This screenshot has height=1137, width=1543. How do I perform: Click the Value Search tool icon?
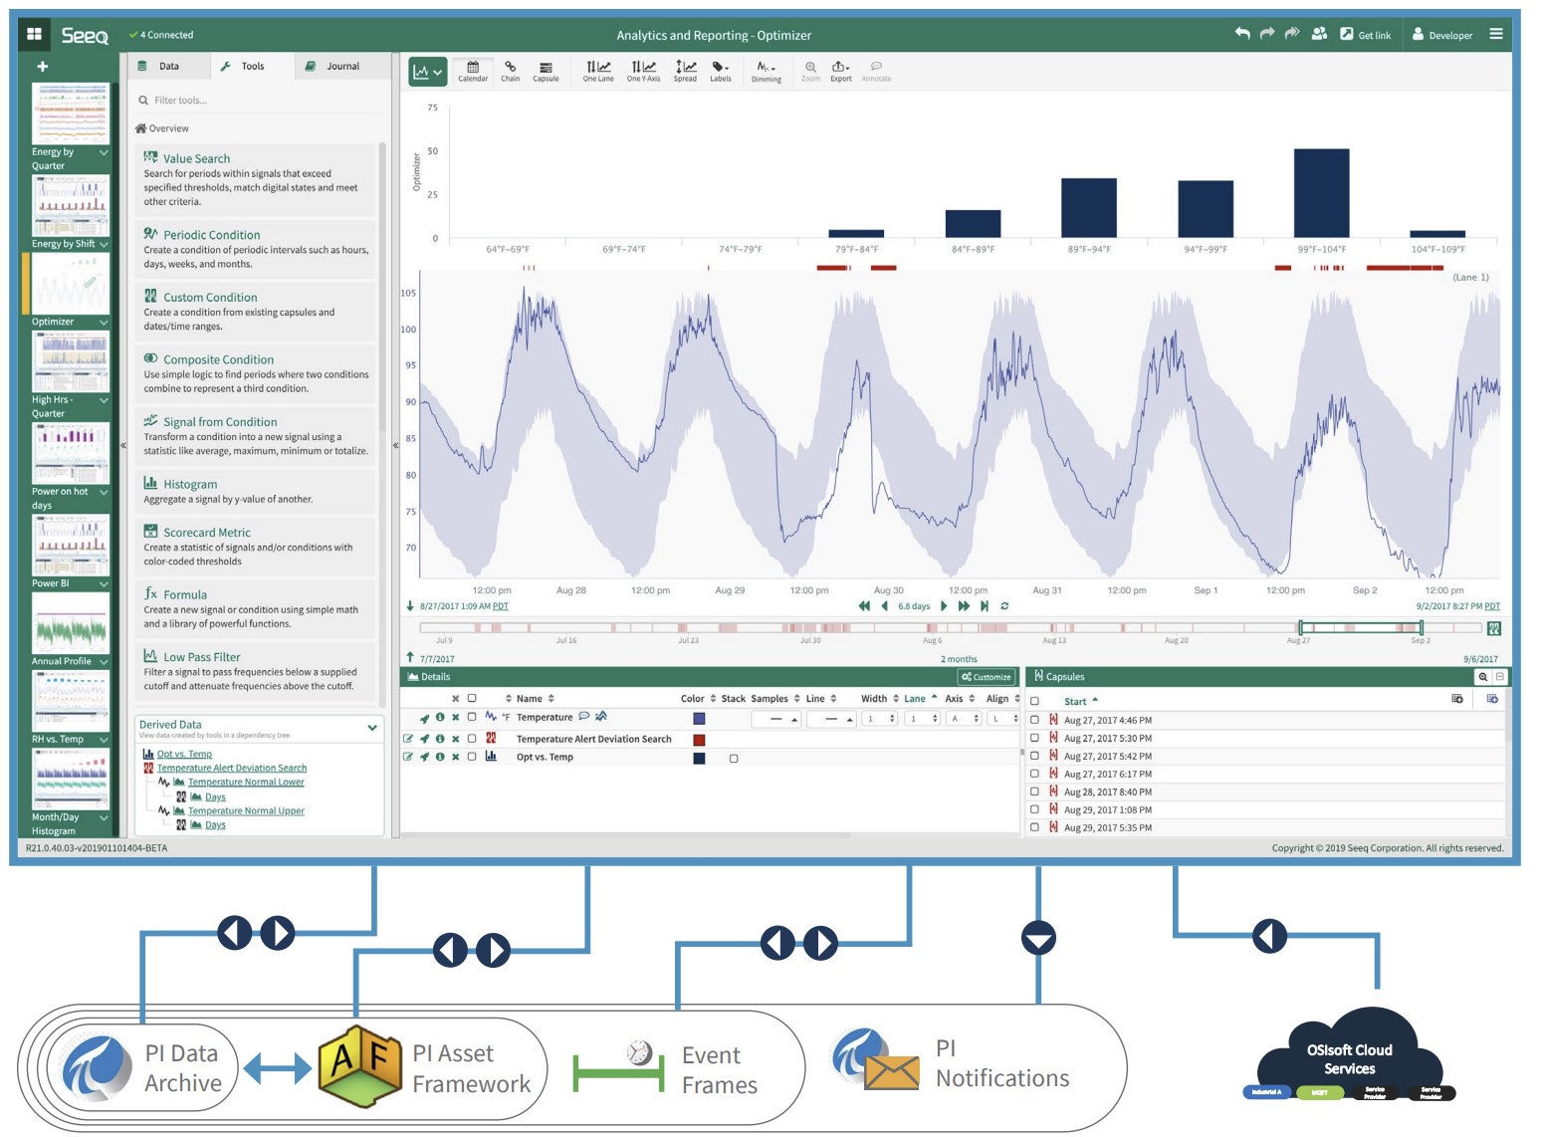click(150, 157)
